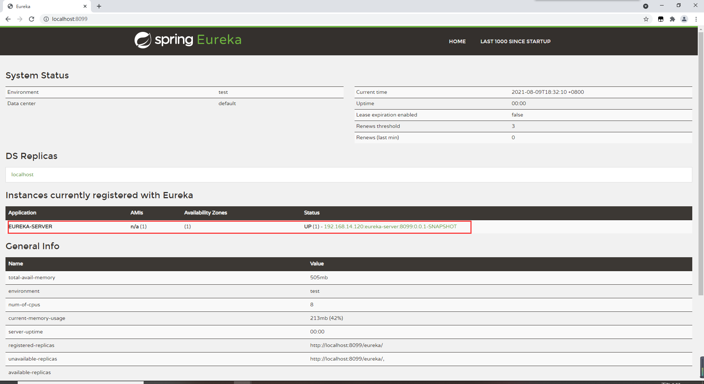Click the current-memory-usage 213mb (42%) value

click(x=327, y=318)
